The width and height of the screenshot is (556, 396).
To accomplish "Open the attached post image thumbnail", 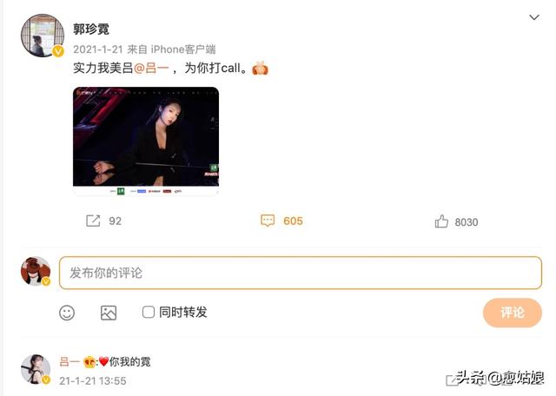I will [x=146, y=141].
